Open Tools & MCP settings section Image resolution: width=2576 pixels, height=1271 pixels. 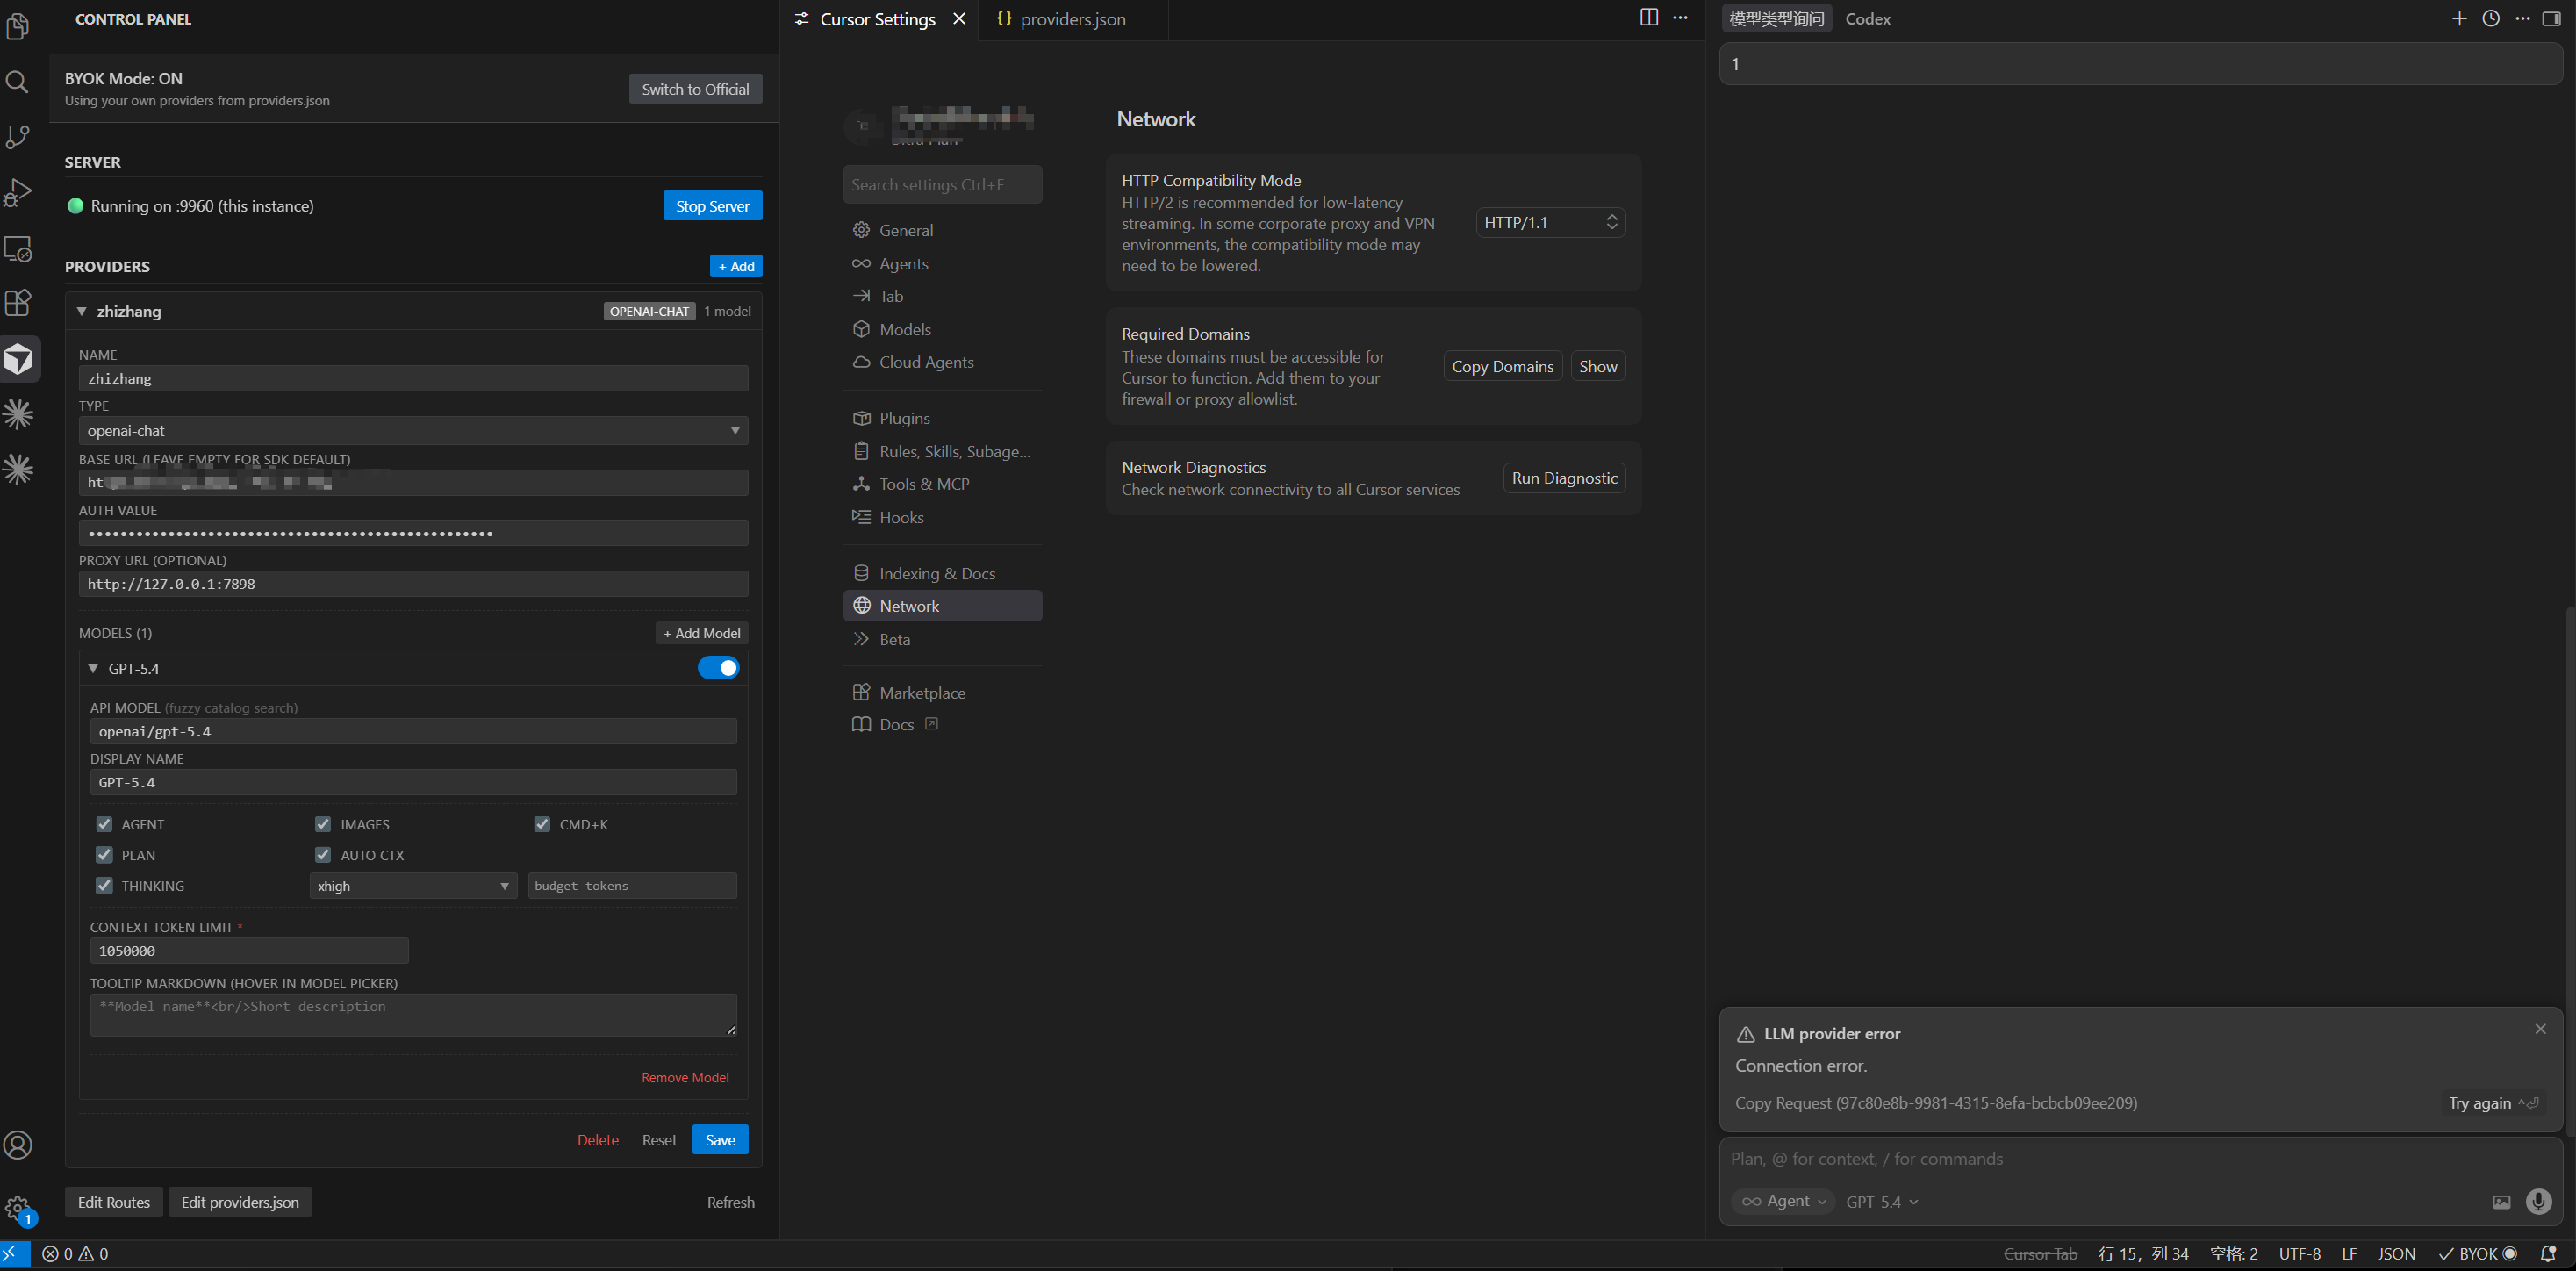[924, 484]
